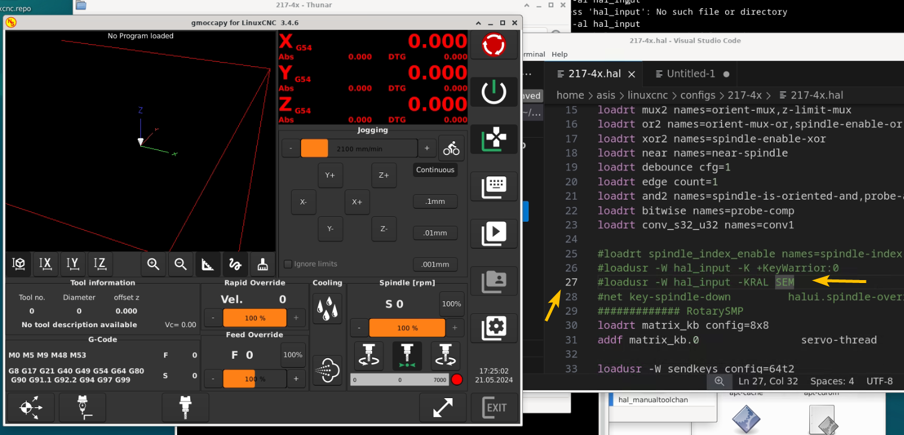Clear the preview plot with the brush icon
The height and width of the screenshot is (435, 904).
pyautogui.click(x=262, y=264)
